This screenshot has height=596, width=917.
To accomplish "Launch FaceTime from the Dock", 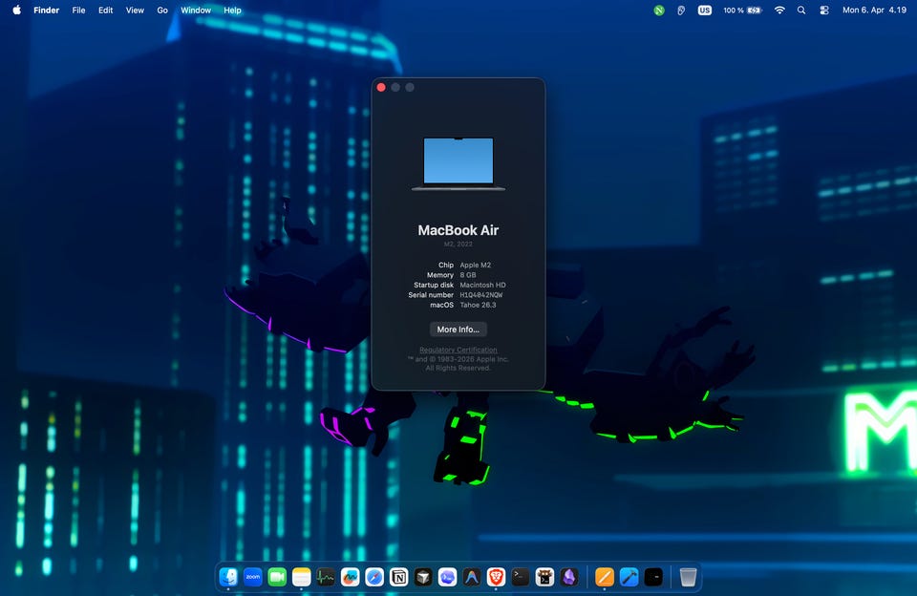I will click(277, 577).
